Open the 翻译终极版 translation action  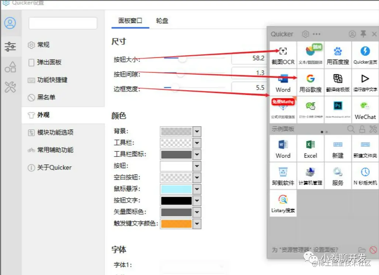[x=338, y=82]
